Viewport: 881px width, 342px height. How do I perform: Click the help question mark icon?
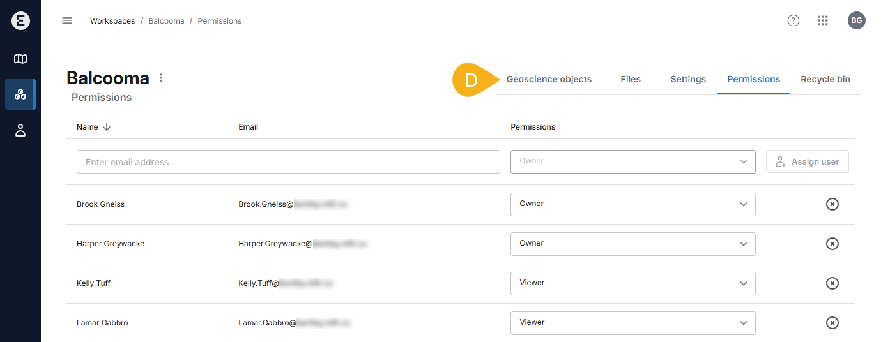[793, 20]
